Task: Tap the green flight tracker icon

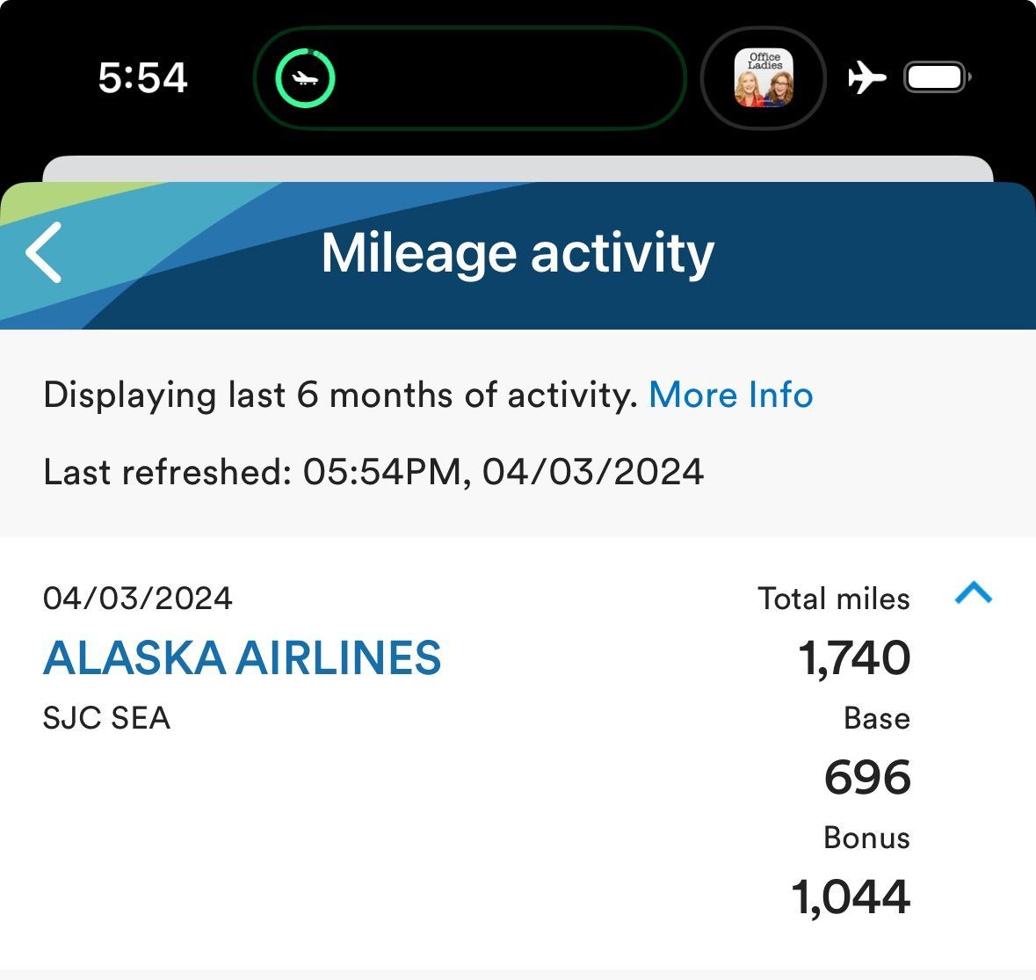Action: 305,78
